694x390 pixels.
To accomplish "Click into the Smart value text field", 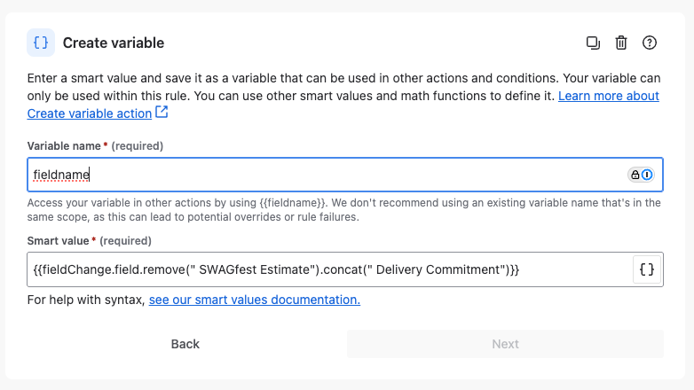I will [330, 269].
